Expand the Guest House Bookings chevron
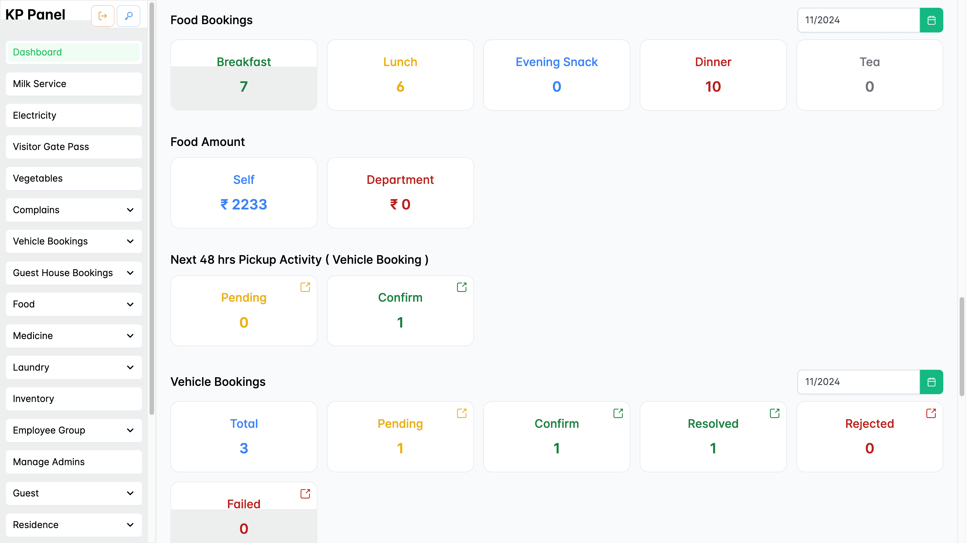This screenshot has height=543, width=966. tap(130, 273)
